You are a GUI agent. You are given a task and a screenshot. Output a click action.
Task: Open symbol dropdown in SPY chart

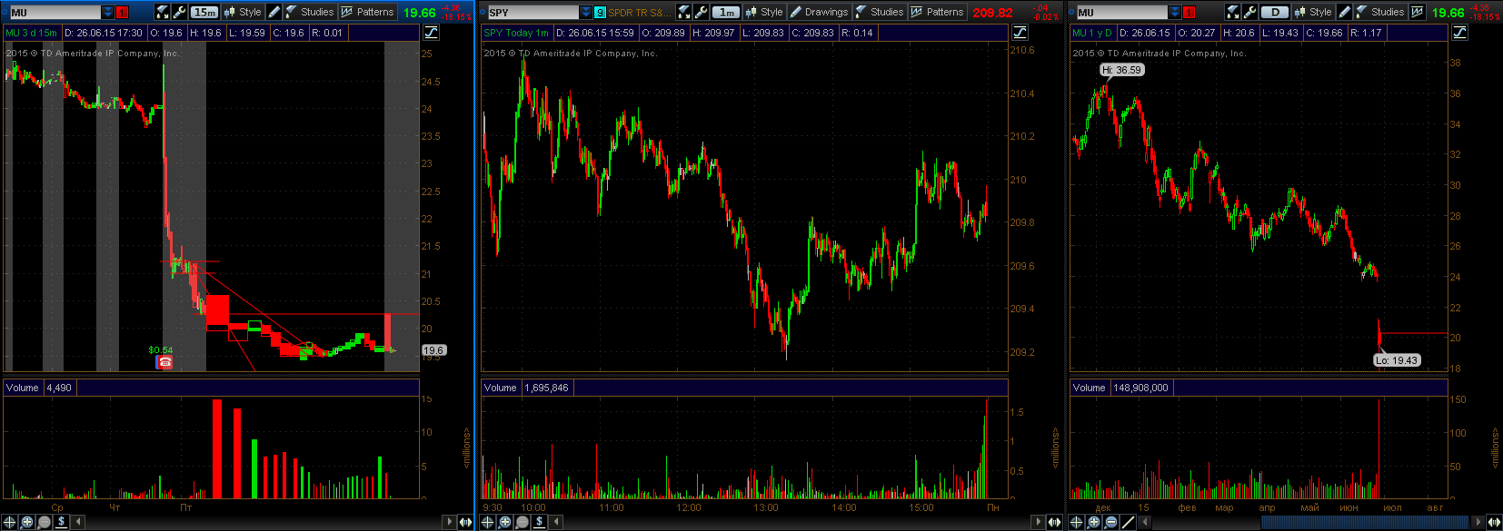click(586, 12)
